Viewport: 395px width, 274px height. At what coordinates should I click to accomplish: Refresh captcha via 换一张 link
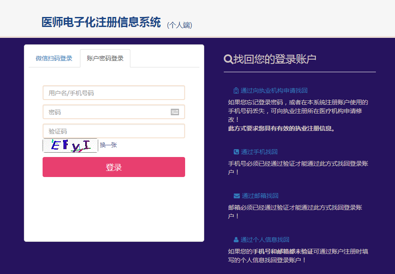tap(109, 145)
